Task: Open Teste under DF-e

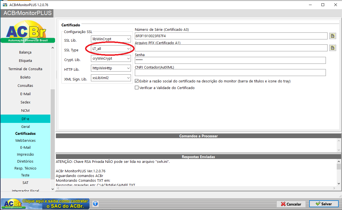Action: pyautogui.click(x=25, y=175)
